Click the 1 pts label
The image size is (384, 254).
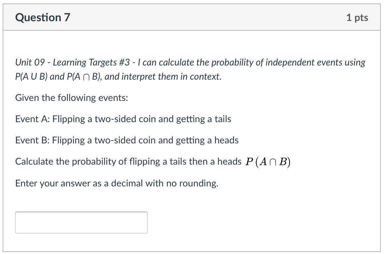[x=358, y=17]
